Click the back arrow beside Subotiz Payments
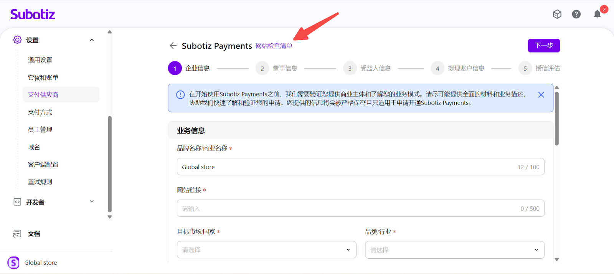The image size is (614, 274). click(x=173, y=46)
